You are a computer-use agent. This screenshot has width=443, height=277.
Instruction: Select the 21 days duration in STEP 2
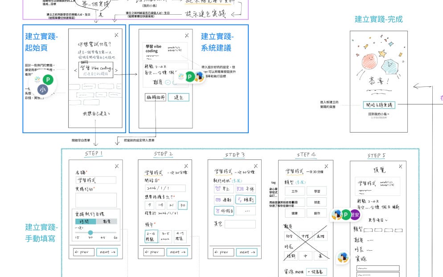point(172,205)
